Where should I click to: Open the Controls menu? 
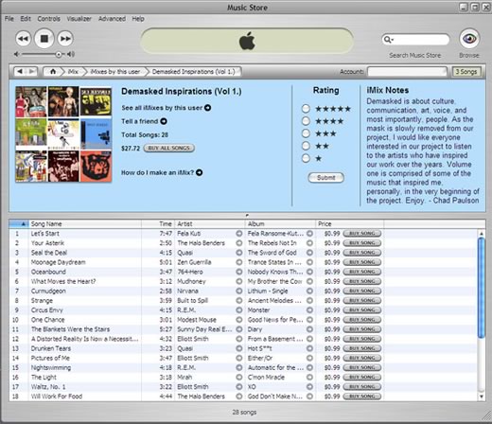48,19
